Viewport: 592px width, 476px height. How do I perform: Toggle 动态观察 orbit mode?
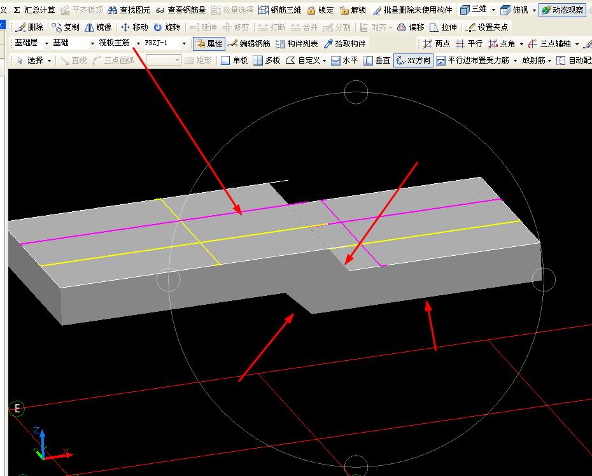(x=562, y=10)
